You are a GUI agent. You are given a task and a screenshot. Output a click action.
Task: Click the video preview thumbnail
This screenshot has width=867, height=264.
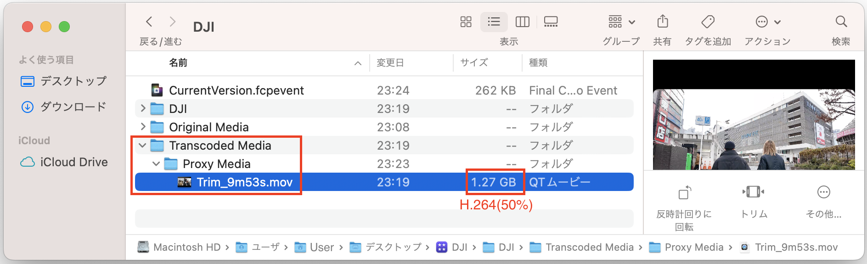(754, 115)
